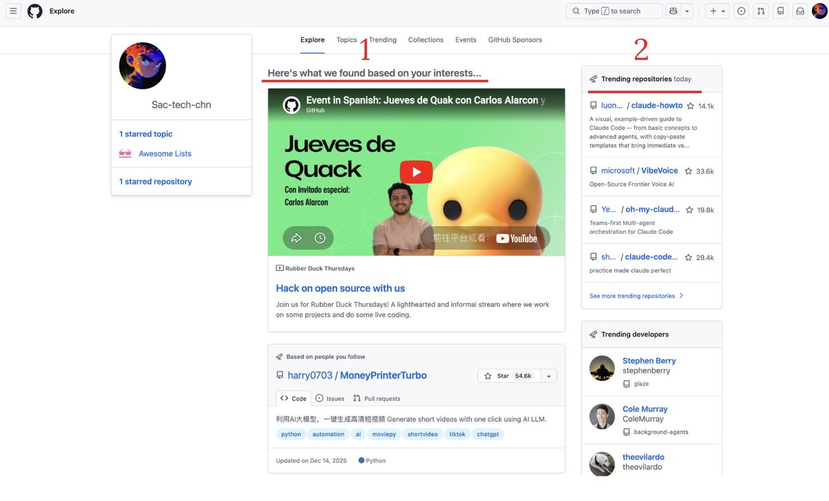The image size is (829, 501).
Task: Open the Notifications inbox icon
Action: (800, 11)
